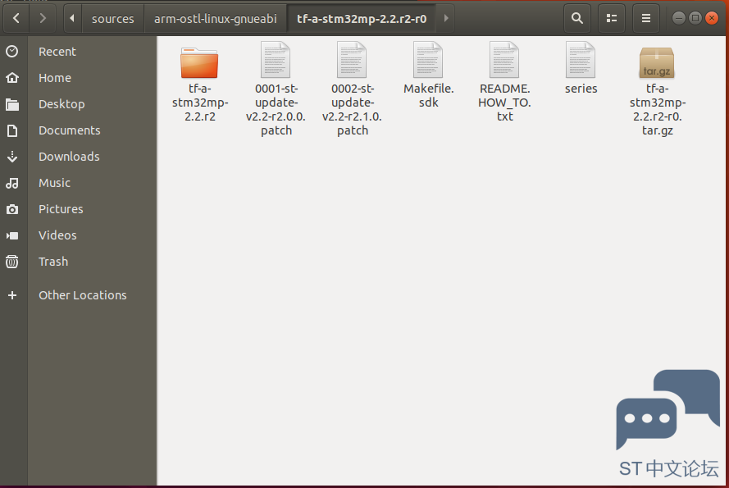
Task: Click the Trash bin icon in sidebar
Action: (x=12, y=262)
